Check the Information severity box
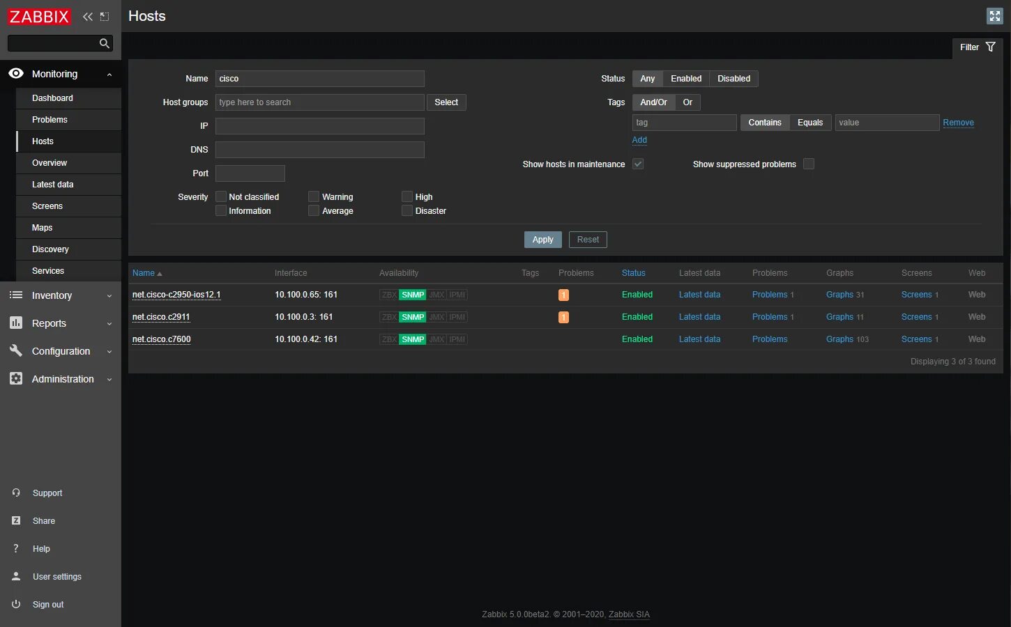This screenshot has height=627, width=1011. pyautogui.click(x=221, y=210)
